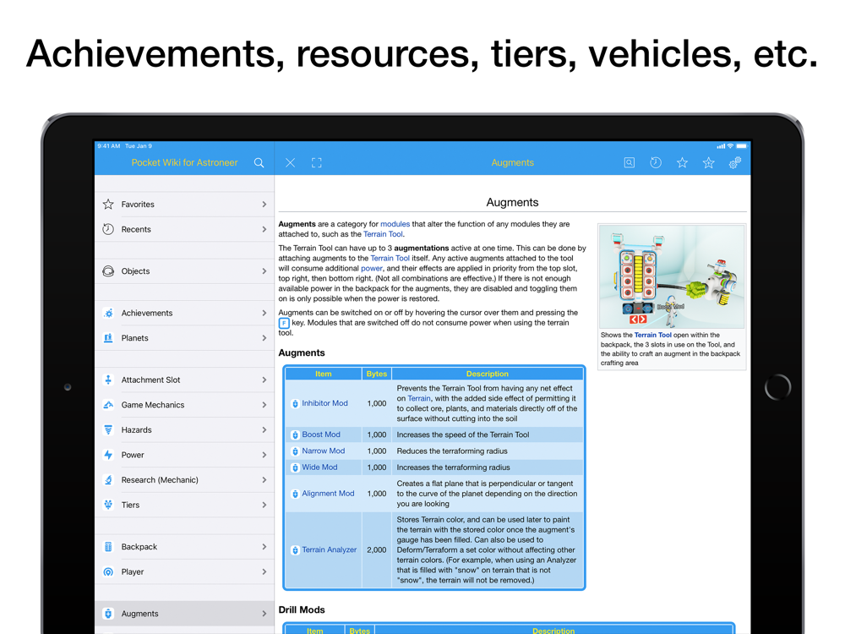Expand the Favorites row chevron
845x634 pixels.
pos(264,205)
